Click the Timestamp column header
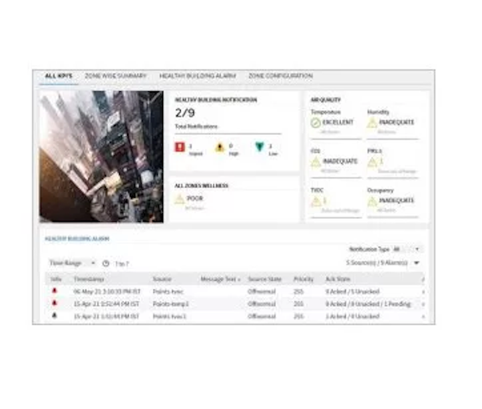Image resolution: width=482 pixels, height=409 pixels. tap(89, 279)
